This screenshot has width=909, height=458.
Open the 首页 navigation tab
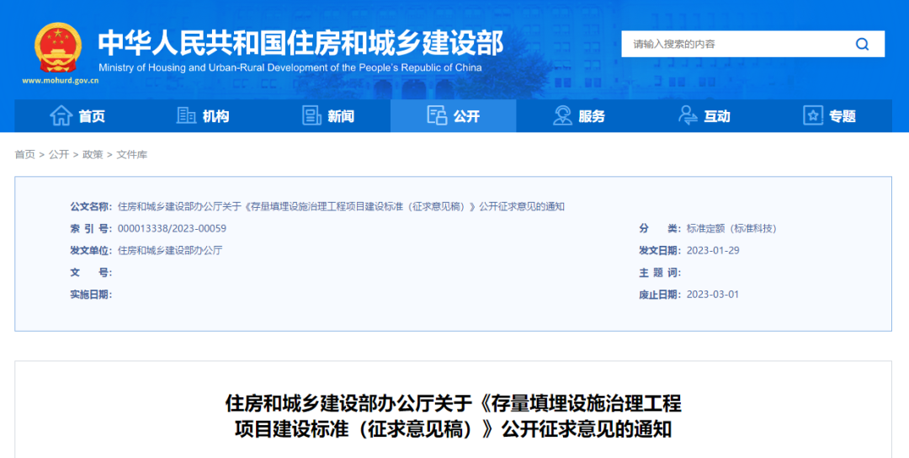(x=91, y=117)
